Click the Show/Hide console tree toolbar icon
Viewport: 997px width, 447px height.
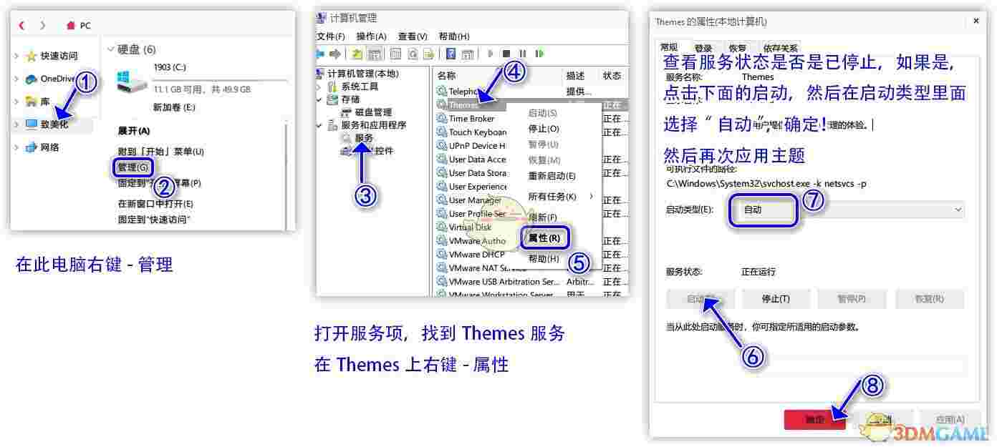374,53
